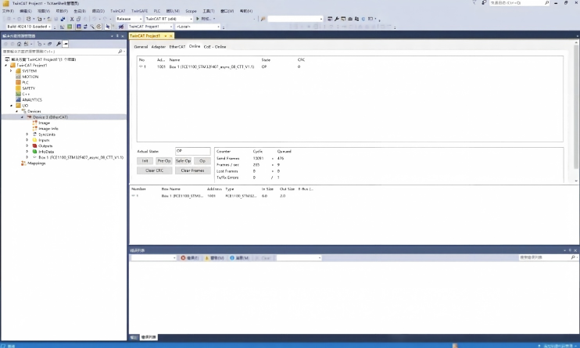This screenshot has height=348, width=580.
Task: Collapse the I/O tree node
Action: (11, 106)
